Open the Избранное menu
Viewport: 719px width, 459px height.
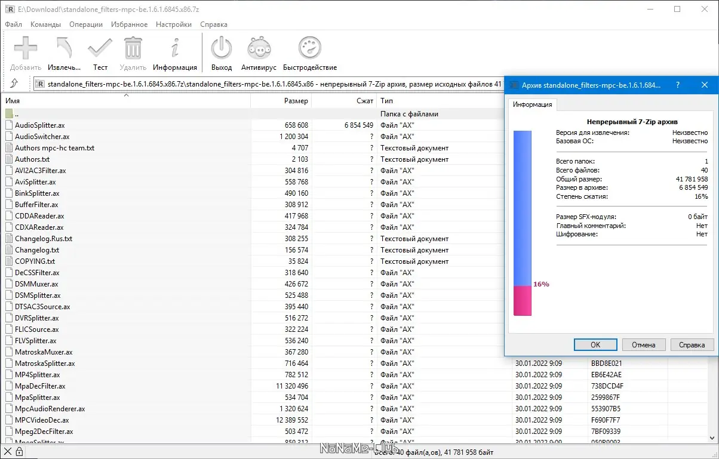click(129, 24)
